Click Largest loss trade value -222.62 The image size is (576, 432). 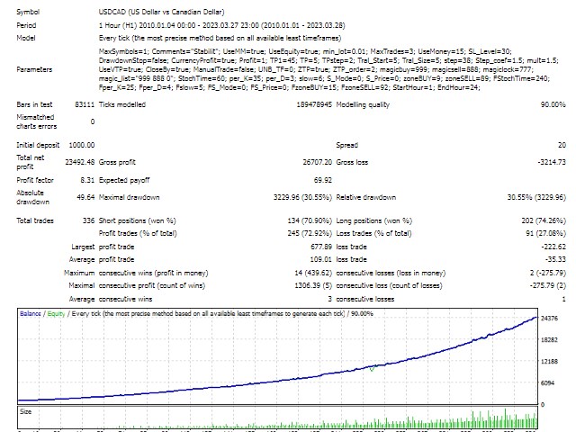tap(553, 247)
